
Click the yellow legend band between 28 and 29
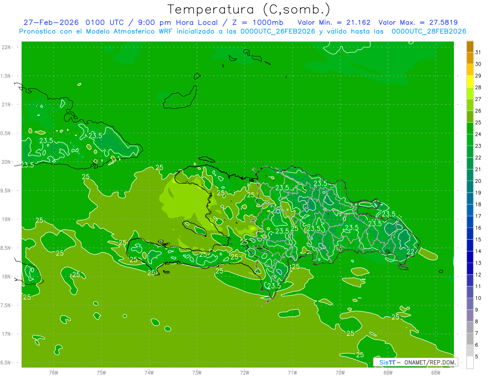470,82
